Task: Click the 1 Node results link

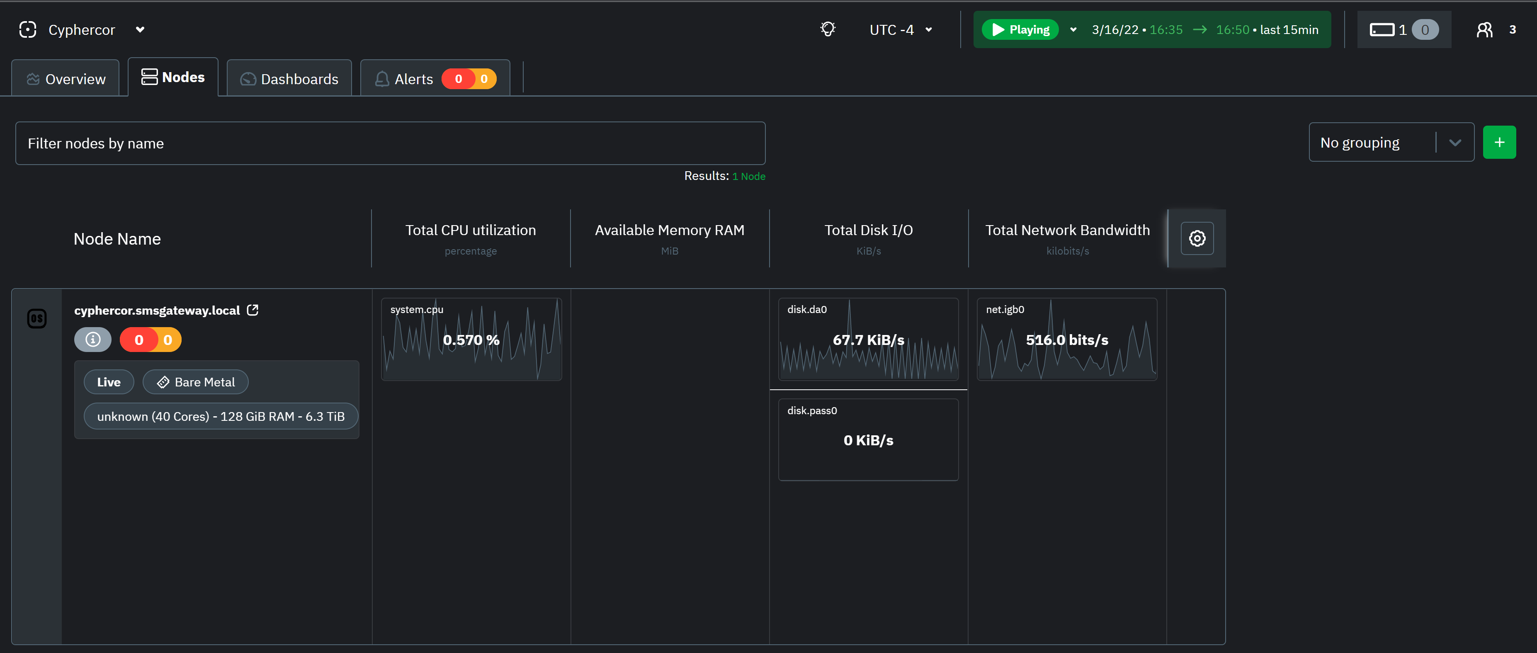Action: 749,175
